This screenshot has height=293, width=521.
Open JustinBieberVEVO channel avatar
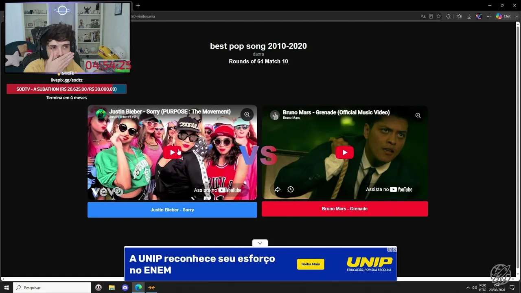101,114
